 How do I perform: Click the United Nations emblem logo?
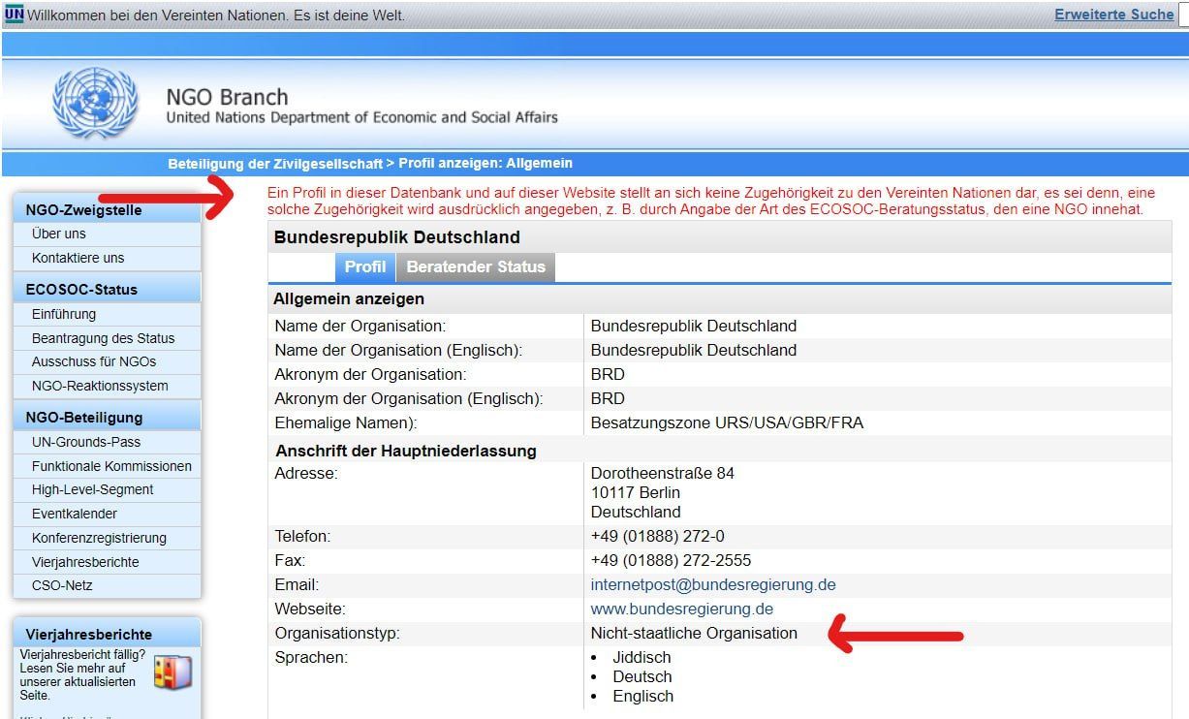[x=96, y=105]
